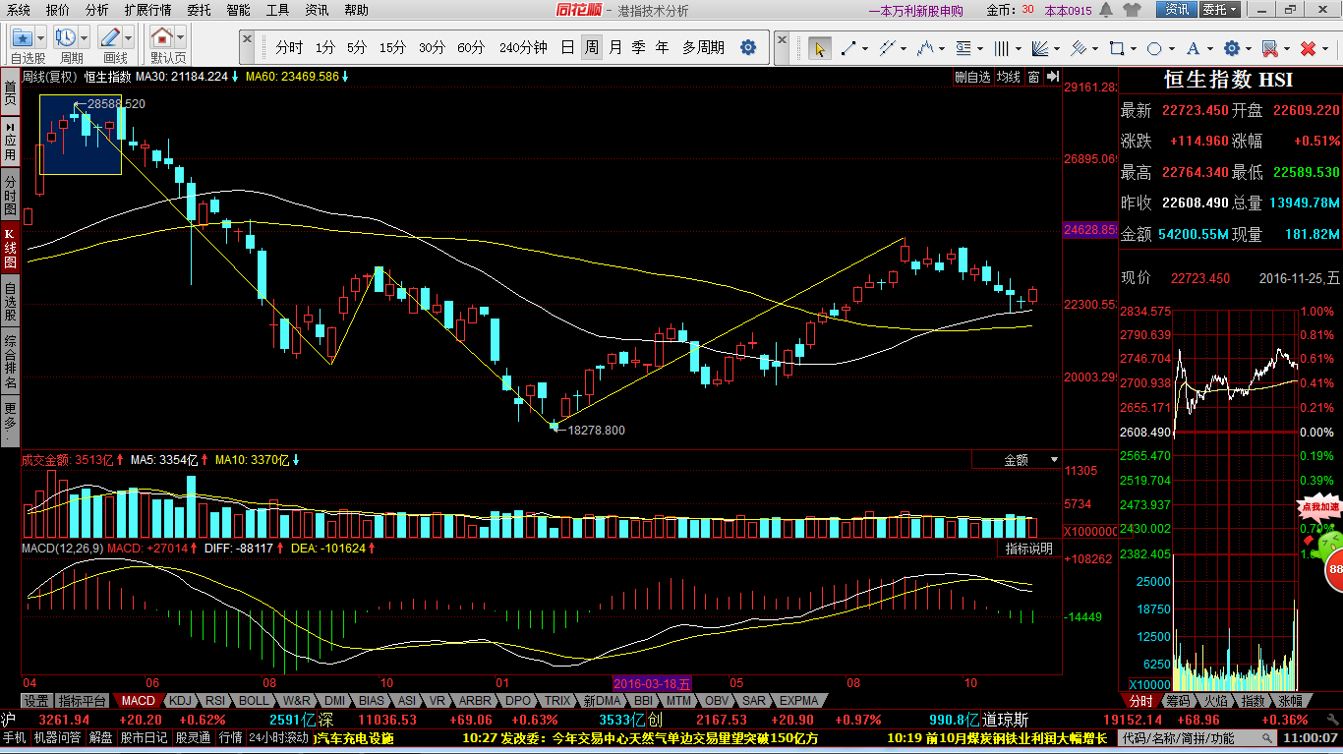The width and height of the screenshot is (1343, 754).
Task: Open the multi-period settings gear icon
Action: (748, 47)
